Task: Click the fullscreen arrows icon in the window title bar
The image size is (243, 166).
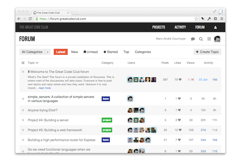Action: [x=215, y=11]
